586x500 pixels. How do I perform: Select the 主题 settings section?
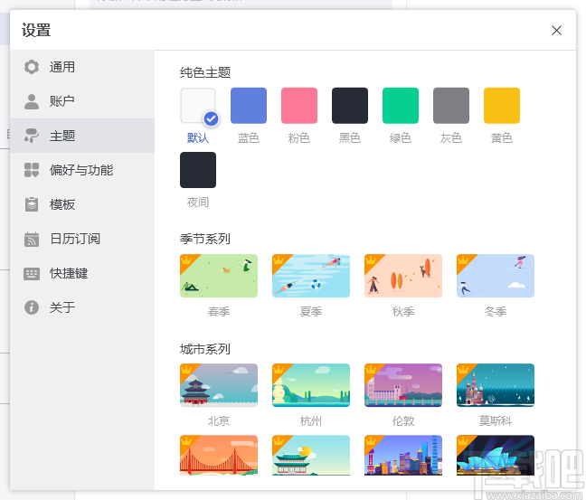pyautogui.click(x=82, y=136)
